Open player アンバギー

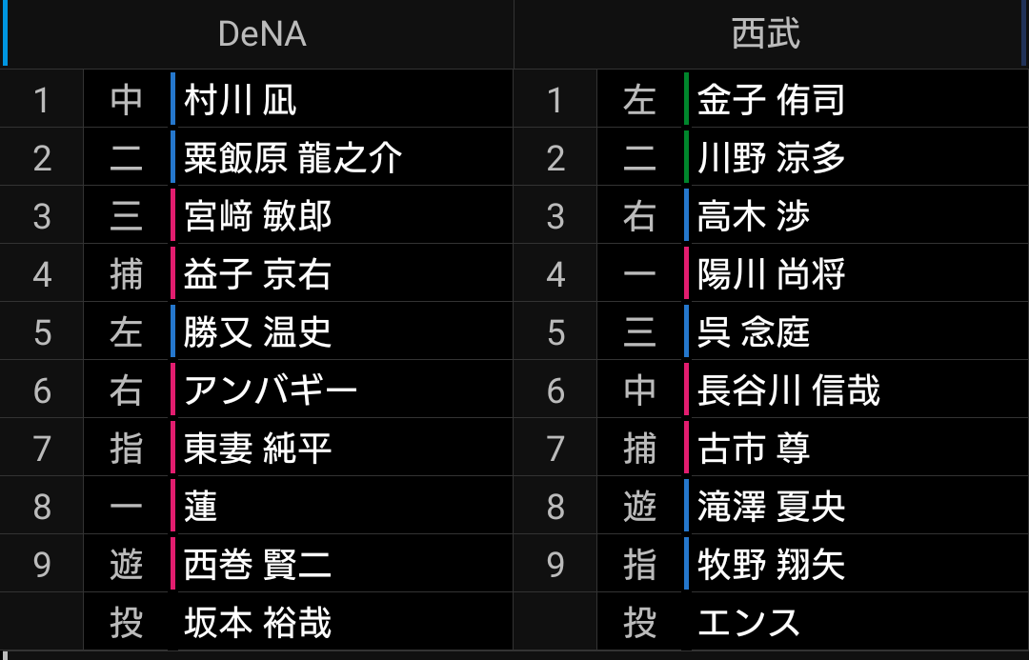[271, 390]
